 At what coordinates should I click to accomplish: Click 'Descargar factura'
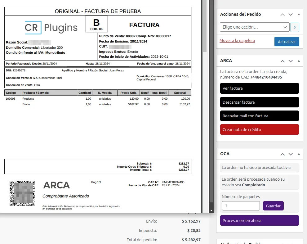pyautogui.click(x=259, y=102)
